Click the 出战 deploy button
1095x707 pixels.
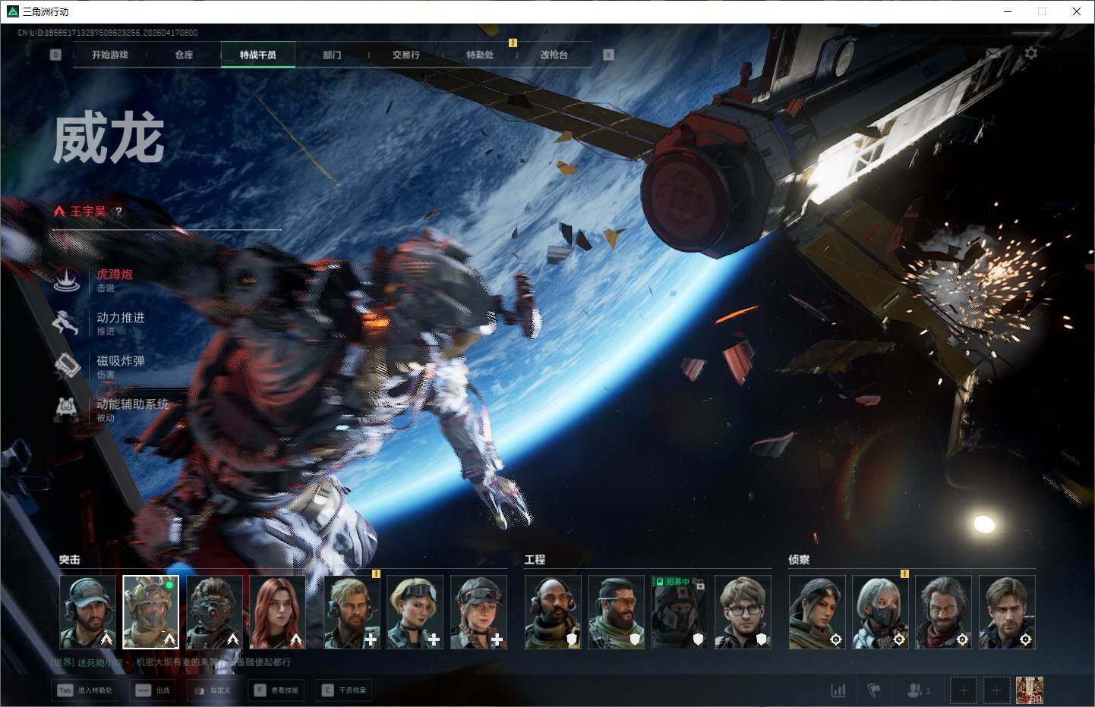pos(153,690)
